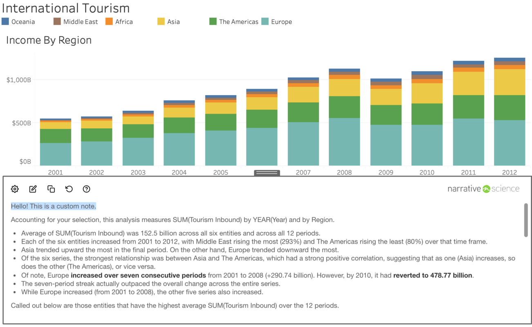Screen dimensions: 532x327
Task: Select the Oceania legend color swatch
Action: [x=6, y=22]
